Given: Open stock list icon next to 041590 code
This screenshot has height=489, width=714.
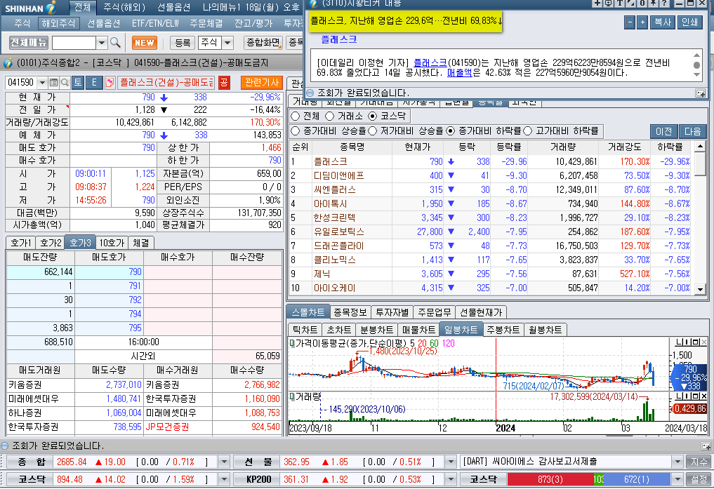Looking at the screenshot, I should 54,82.
